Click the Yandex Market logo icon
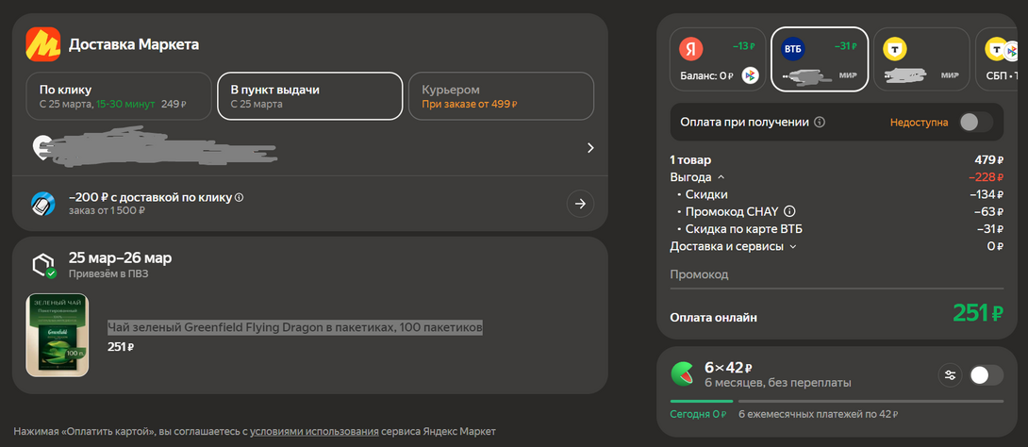The height and width of the screenshot is (447, 1028). pyautogui.click(x=43, y=44)
